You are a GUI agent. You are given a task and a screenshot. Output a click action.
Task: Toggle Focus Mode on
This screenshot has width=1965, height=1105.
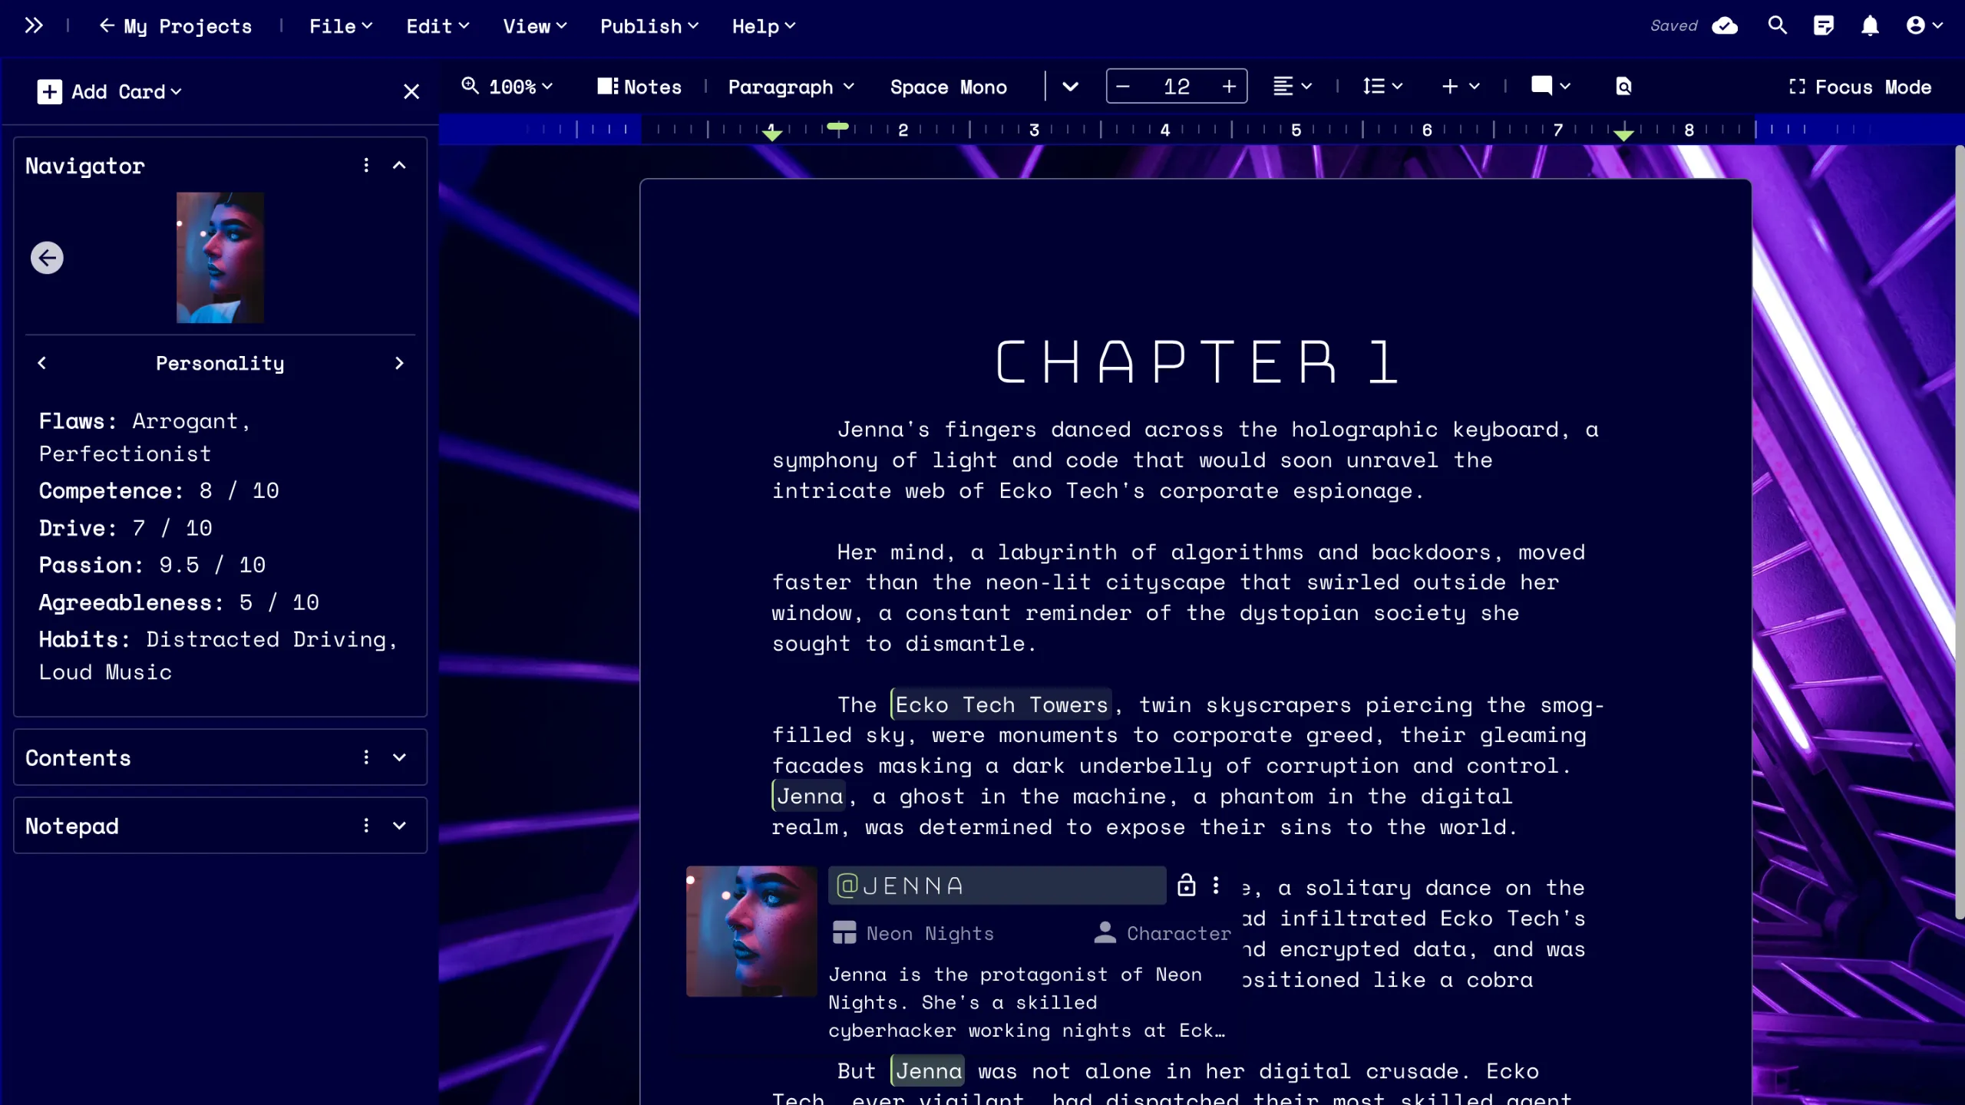pos(1859,87)
